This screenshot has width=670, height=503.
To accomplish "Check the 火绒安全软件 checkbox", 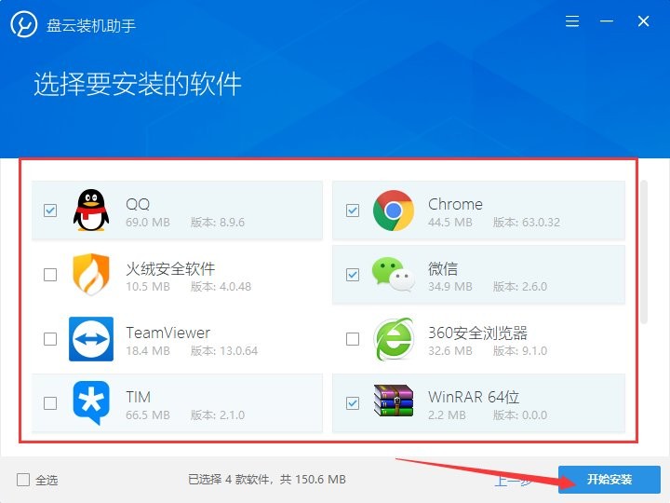I will [x=50, y=275].
